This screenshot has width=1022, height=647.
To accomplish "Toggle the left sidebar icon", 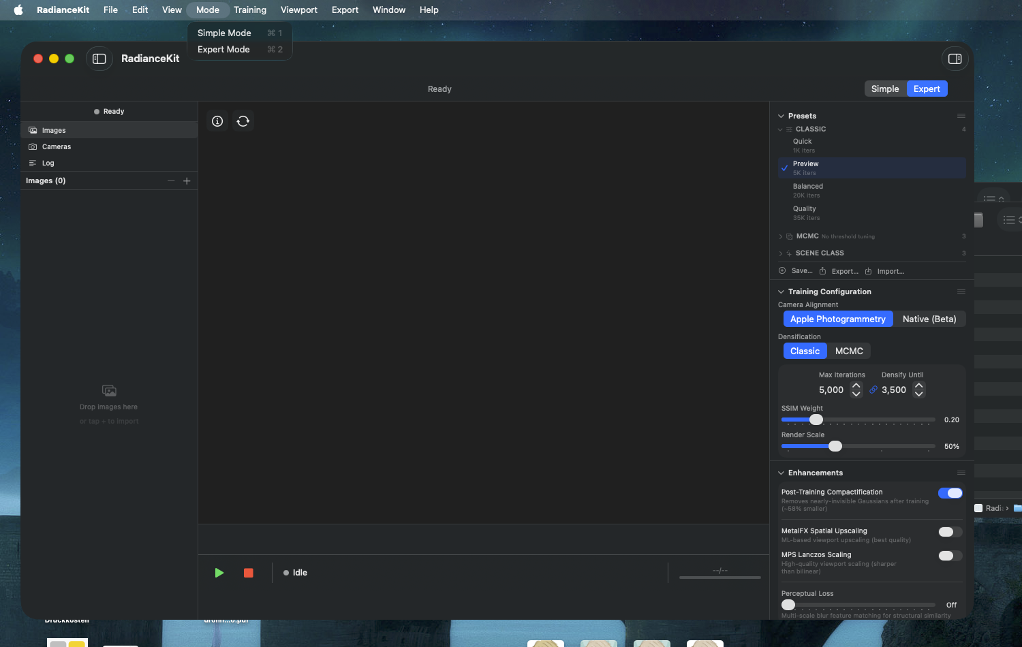I will point(99,59).
